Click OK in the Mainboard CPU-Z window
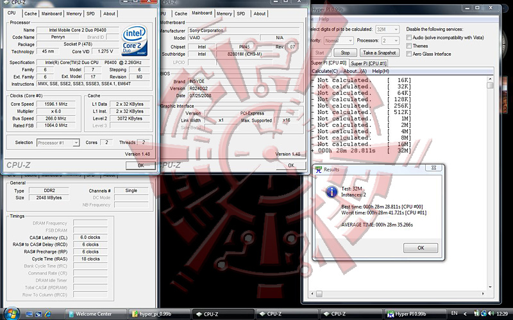Viewport: 513px width, 320px height. (x=291, y=165)
